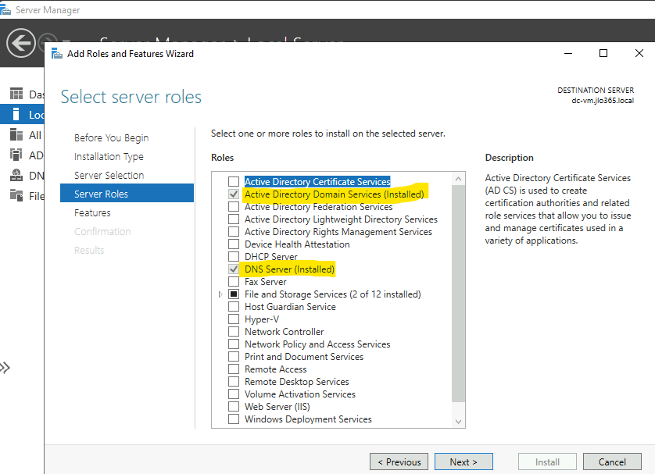This screenshot has height=474, width=655.
Task: Open the DNS icon in sidebar
Action: click(x=16, y=175)
